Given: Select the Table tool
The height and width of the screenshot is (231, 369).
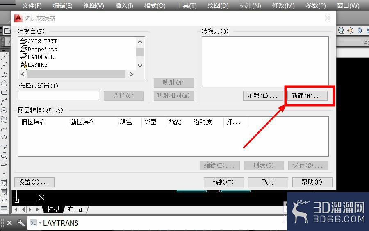Looking at the screenshot, I should (x=4, y=210).
